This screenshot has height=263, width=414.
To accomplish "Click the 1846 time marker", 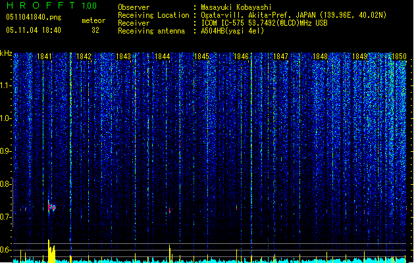I will (x=242, y=57).
